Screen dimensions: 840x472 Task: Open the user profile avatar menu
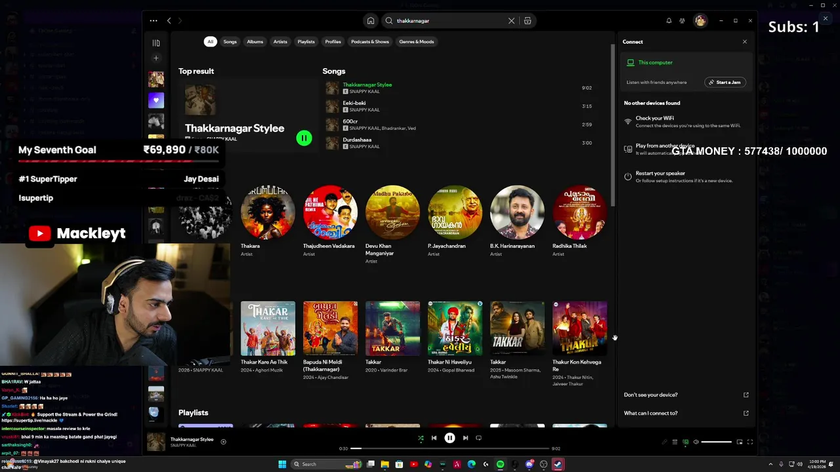click(x=700, y=21)
